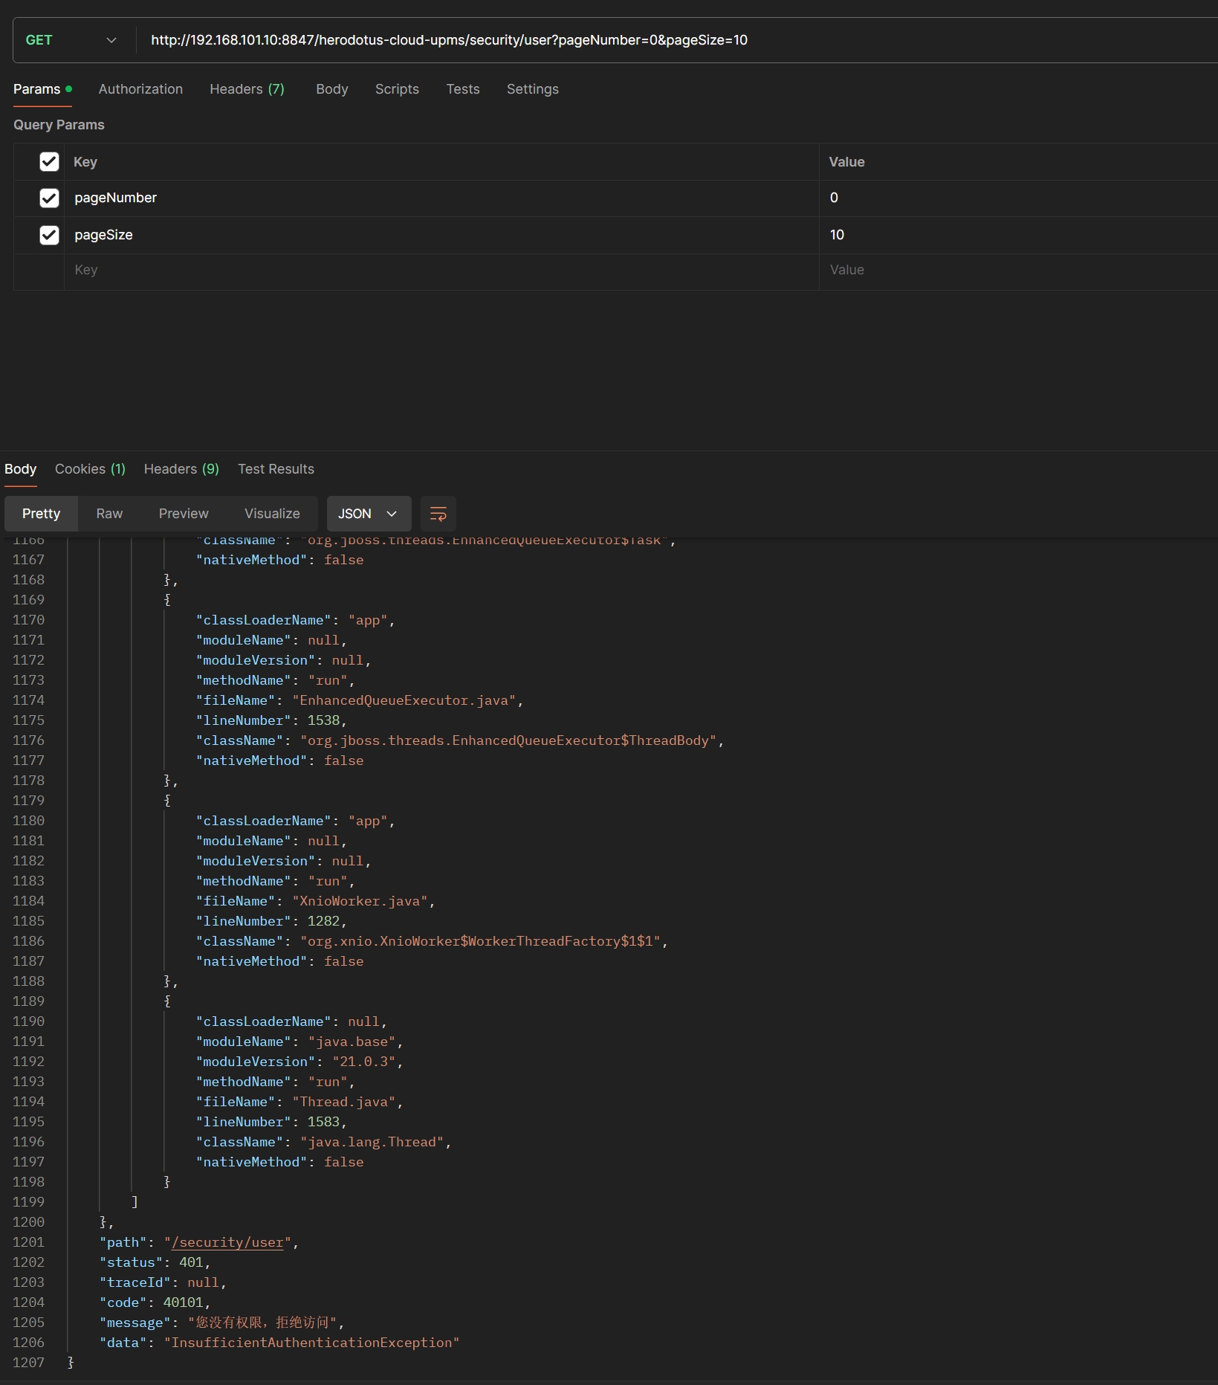This screenshot has width=1218, height=1385.
Task: Open the Tests tab
Action: (x=462, y=89)
